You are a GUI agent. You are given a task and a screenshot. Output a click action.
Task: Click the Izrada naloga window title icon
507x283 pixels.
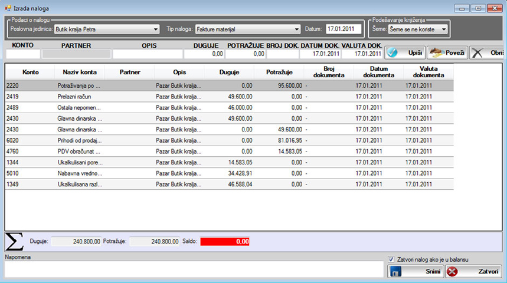8,8
